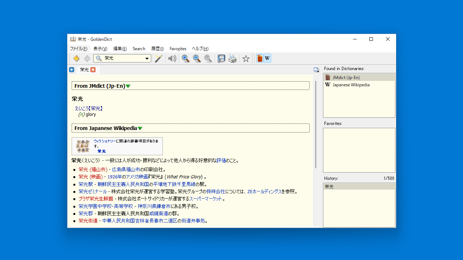The image size is (463, 260).
Task: Open the Favorites menu
Action: coord(178,49)
